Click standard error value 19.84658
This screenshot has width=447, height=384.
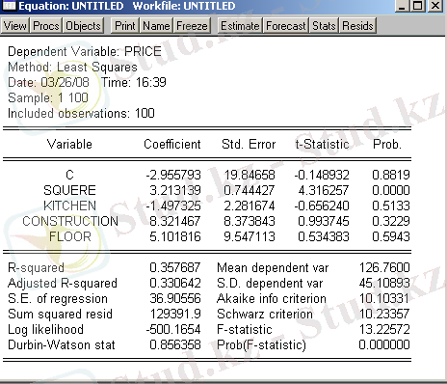pyautogui.click(x=250, y=175)
